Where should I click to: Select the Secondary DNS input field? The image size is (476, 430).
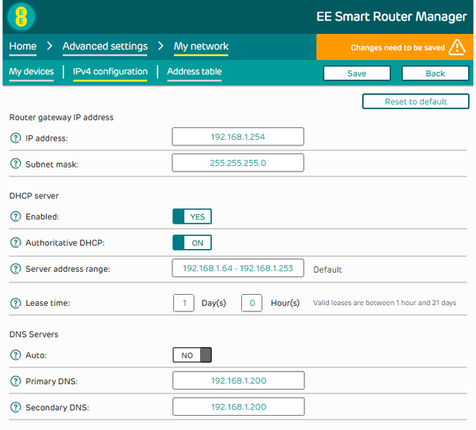point(238,406)
